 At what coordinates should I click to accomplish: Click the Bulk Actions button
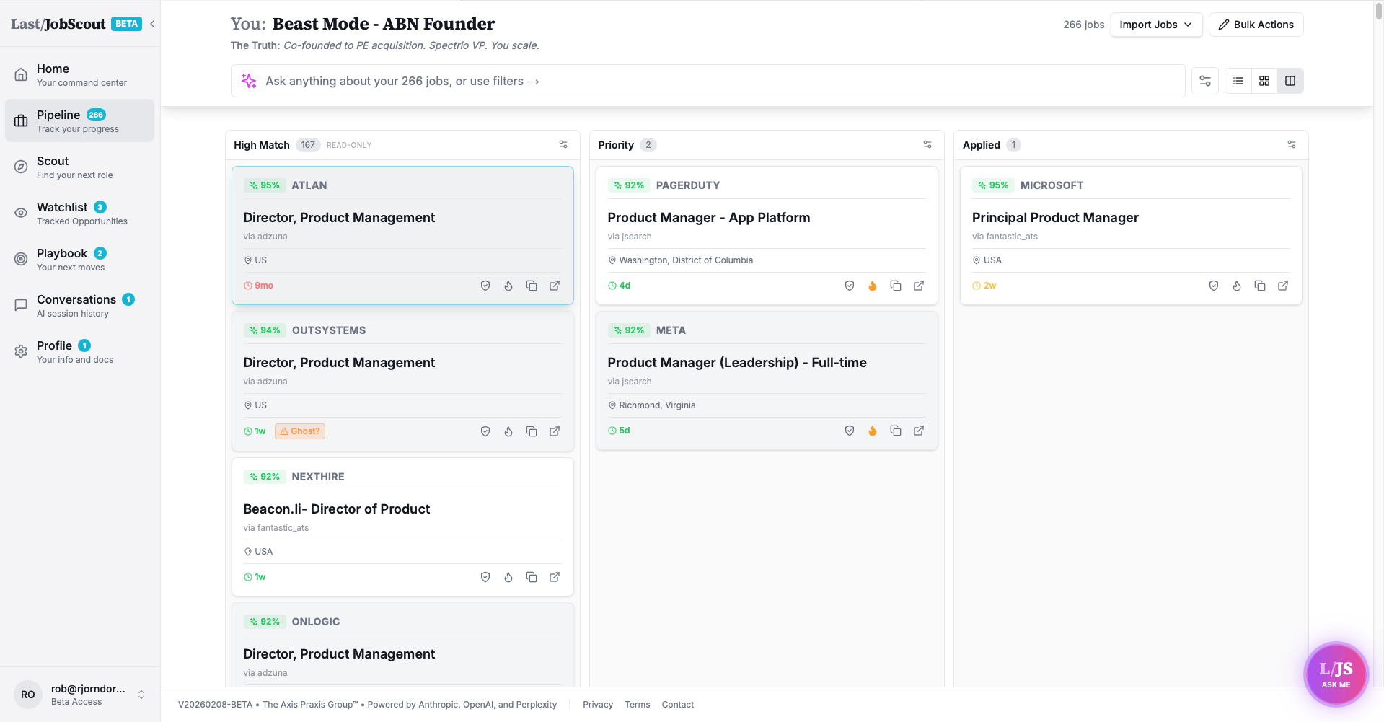1255,24
